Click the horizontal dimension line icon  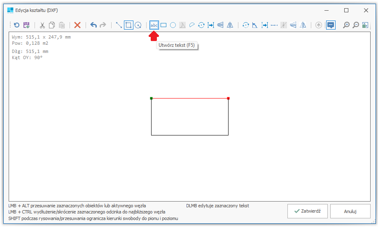tap(274, 25)
